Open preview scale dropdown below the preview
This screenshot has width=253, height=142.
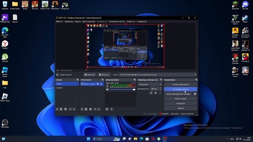(x=86, y=70)
